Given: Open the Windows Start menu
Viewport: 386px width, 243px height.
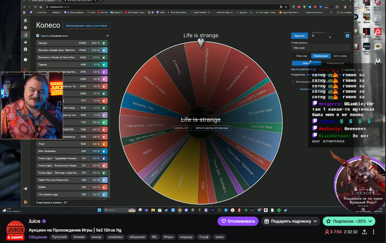Looking at the screenshot, I should (99, 210).
